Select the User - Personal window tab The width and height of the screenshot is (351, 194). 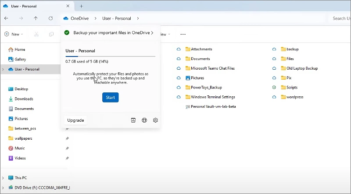(37, 6)
